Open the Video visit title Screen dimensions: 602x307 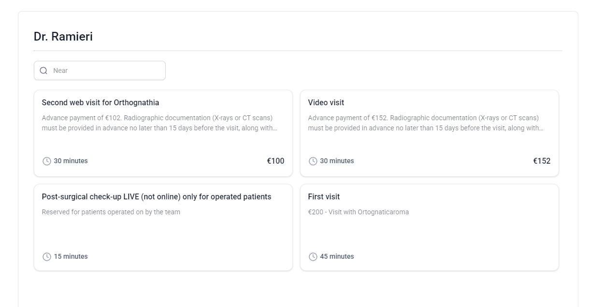326,103
